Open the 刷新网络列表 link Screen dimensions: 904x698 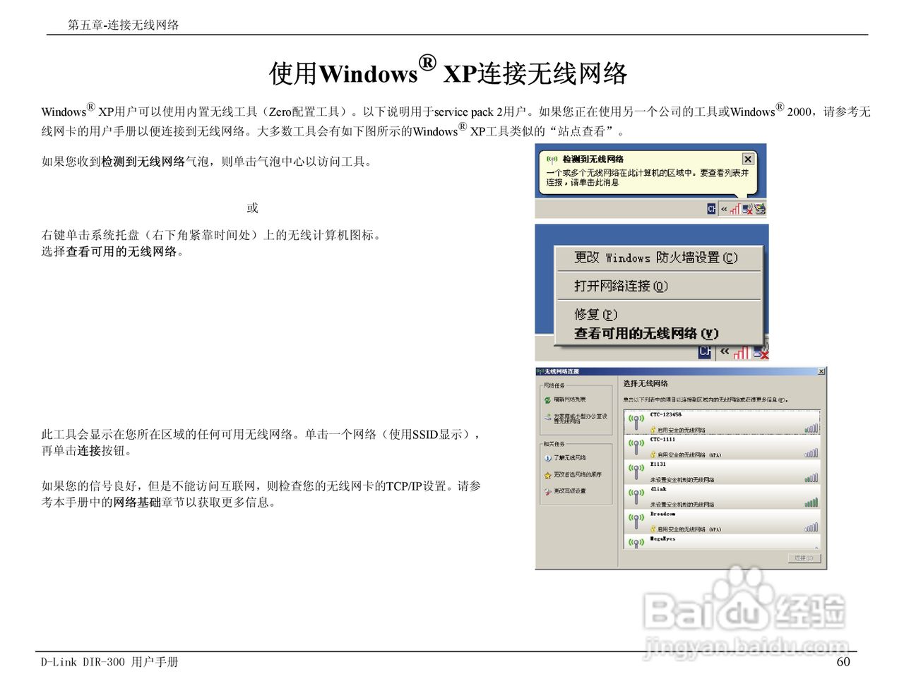pos(569,400)
